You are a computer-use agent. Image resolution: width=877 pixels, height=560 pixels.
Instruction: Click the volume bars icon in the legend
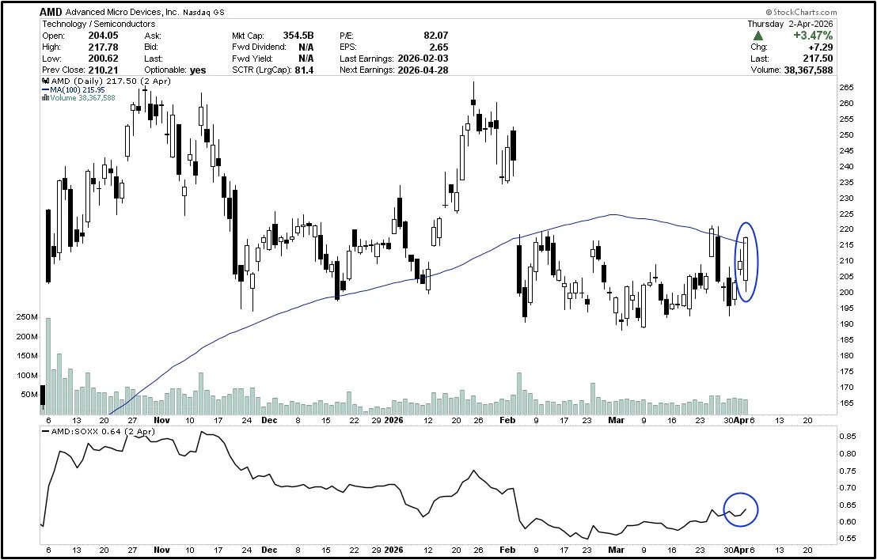pos(45,97)
